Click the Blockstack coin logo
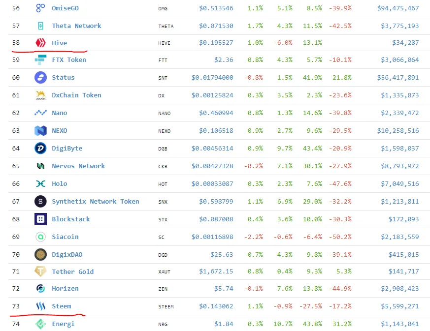Screen dimensions: 430x331 click(40, 219)
